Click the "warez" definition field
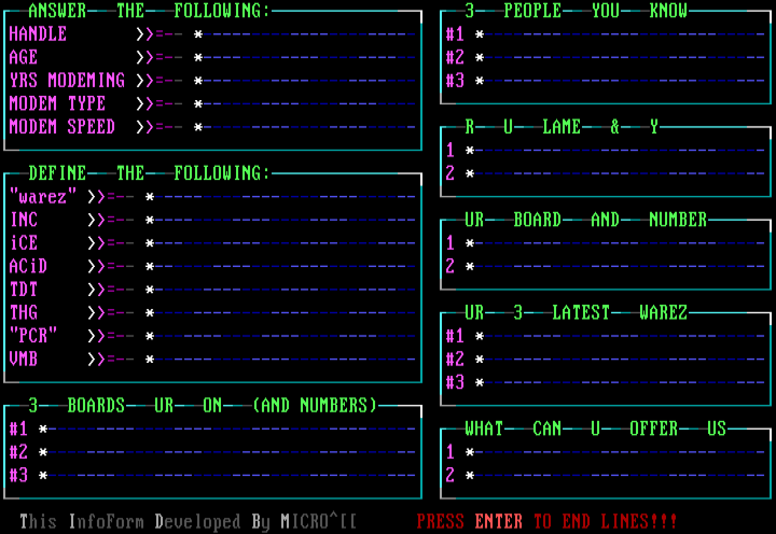 [286, 197]
